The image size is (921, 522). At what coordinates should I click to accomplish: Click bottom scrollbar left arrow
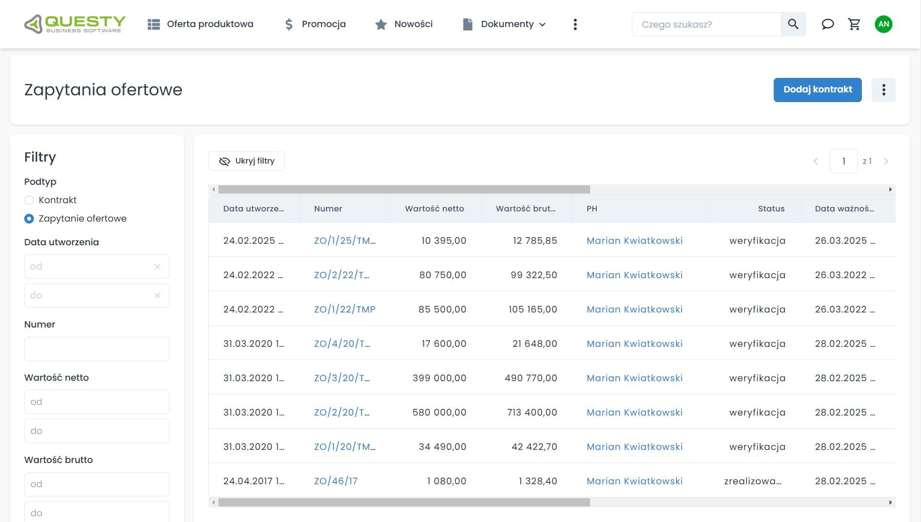(213, 503)
